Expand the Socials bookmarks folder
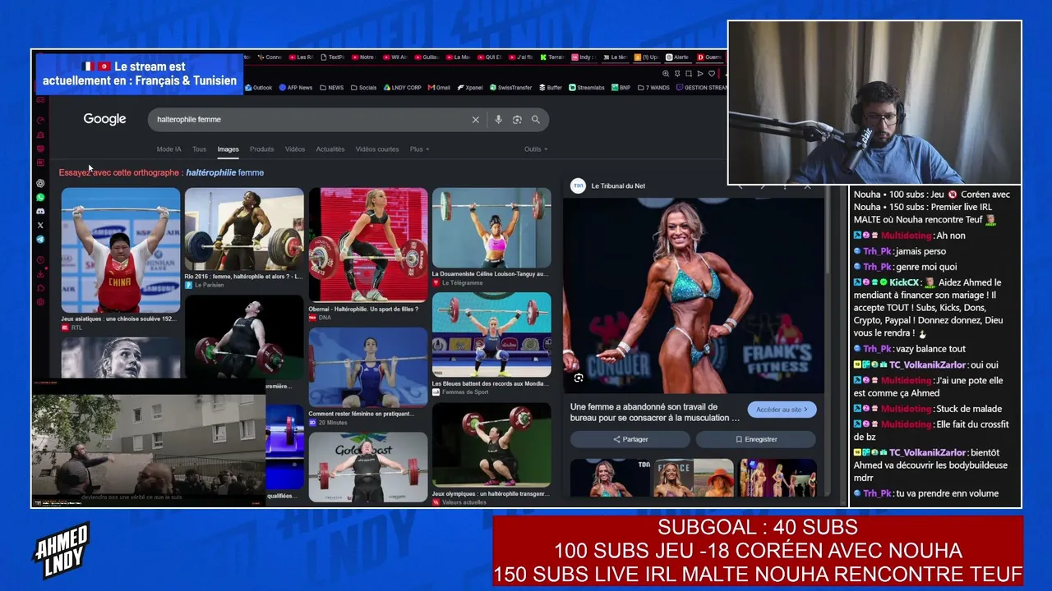Screen dimensions: 1052x591 (363, 88)
